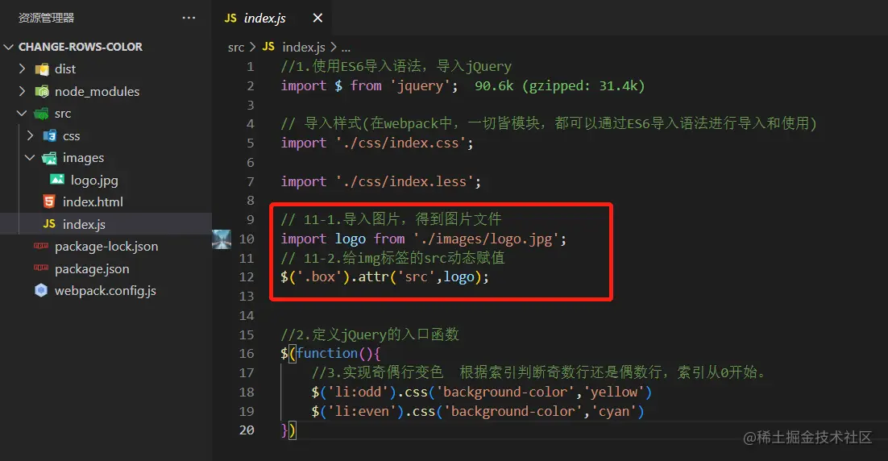Select the index.js editor tab
The height and width of the screenshot is (461, 888).
272,18
